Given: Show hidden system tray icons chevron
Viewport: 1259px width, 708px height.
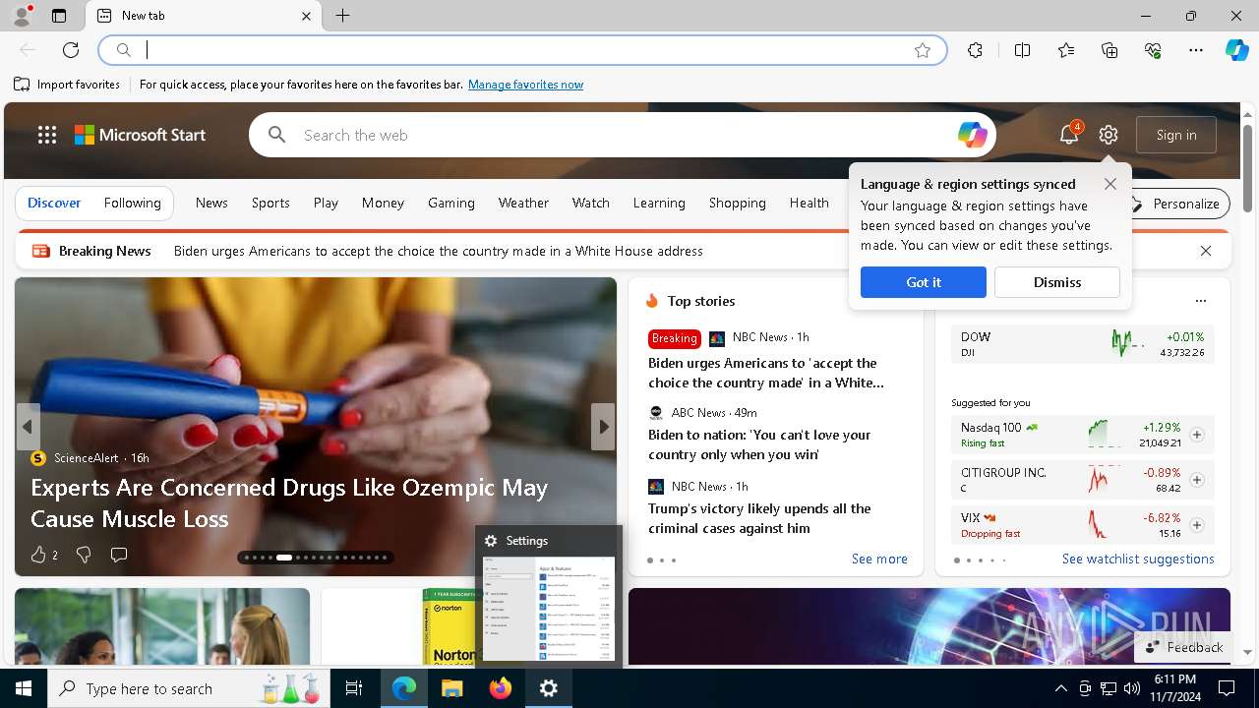Looking at the screenshot, I should pos(1060,688).
